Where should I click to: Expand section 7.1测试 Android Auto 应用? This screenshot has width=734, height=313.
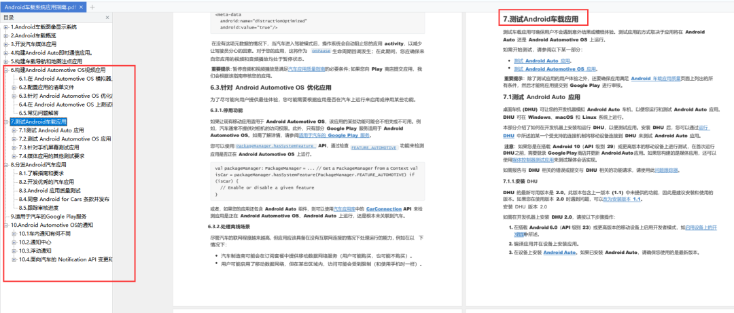coord(14,130)
